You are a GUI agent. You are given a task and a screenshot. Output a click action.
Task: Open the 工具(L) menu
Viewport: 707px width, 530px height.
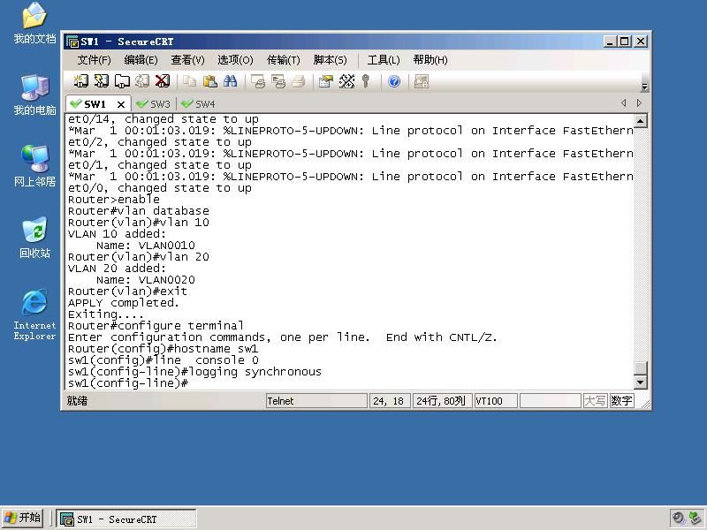(384, 60)
